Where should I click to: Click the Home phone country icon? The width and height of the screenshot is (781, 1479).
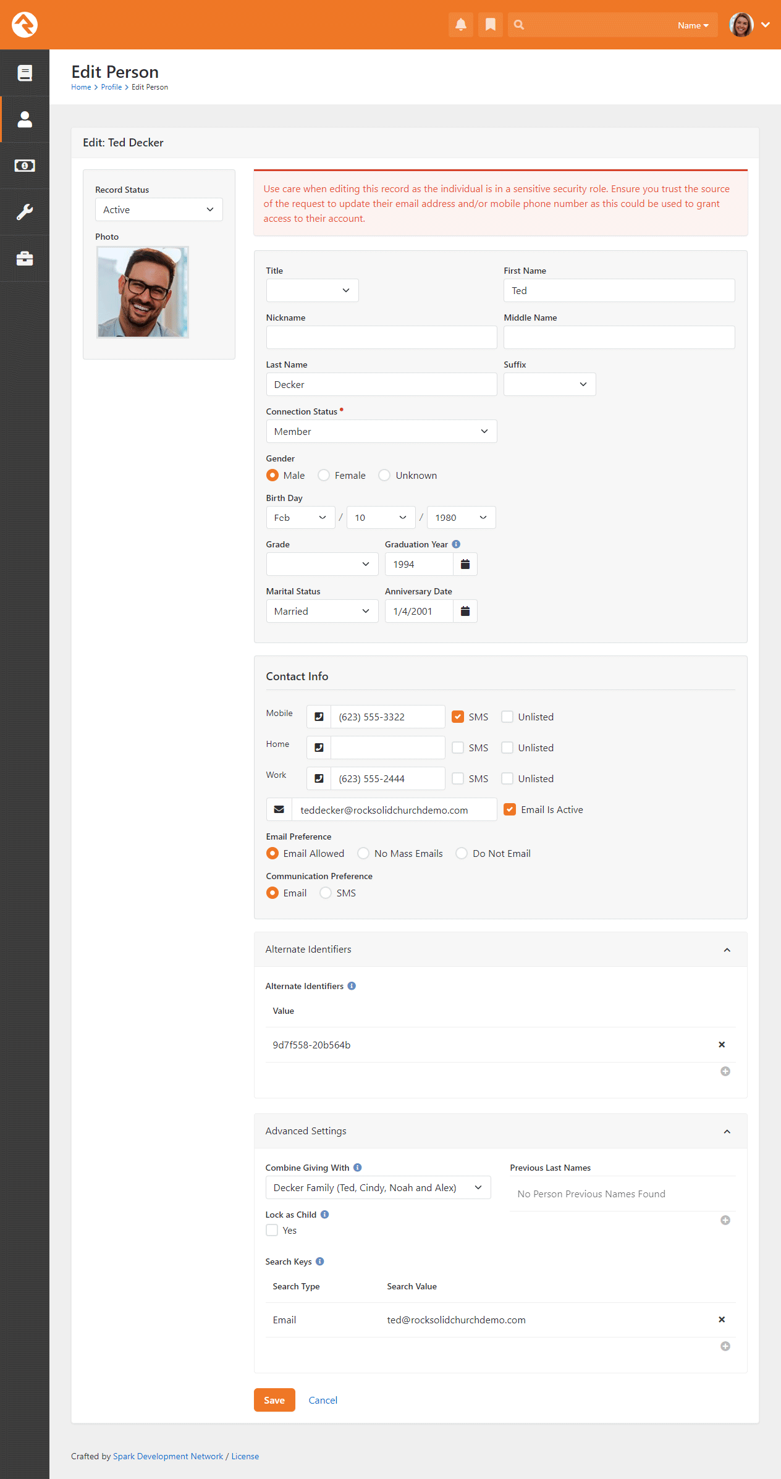point(319,748)
